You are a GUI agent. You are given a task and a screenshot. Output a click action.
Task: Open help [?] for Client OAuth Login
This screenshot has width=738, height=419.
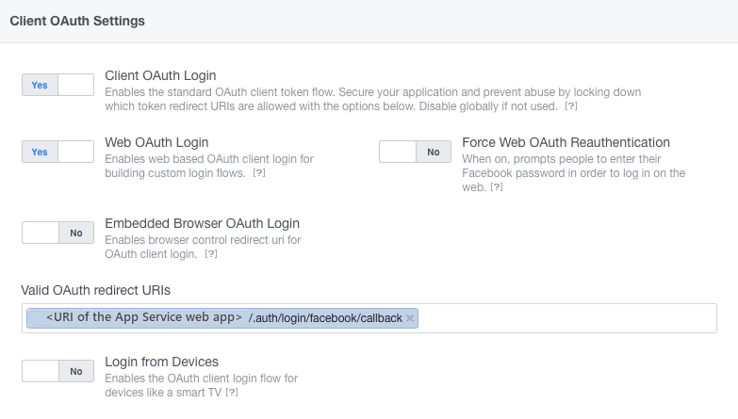click(570, 106)
